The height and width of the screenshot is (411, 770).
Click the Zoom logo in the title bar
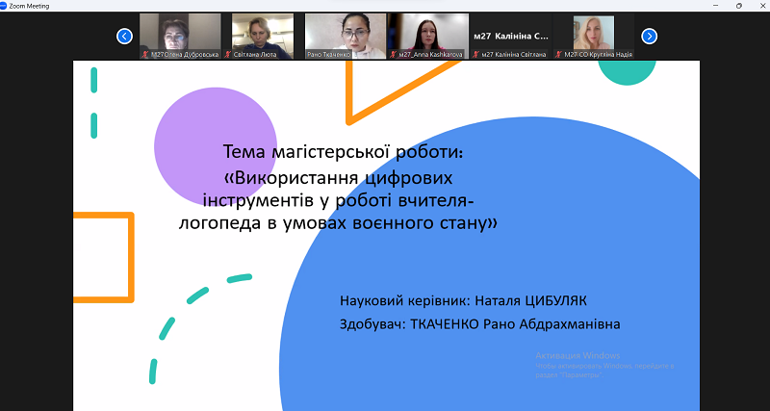click(x=6, y=5)
